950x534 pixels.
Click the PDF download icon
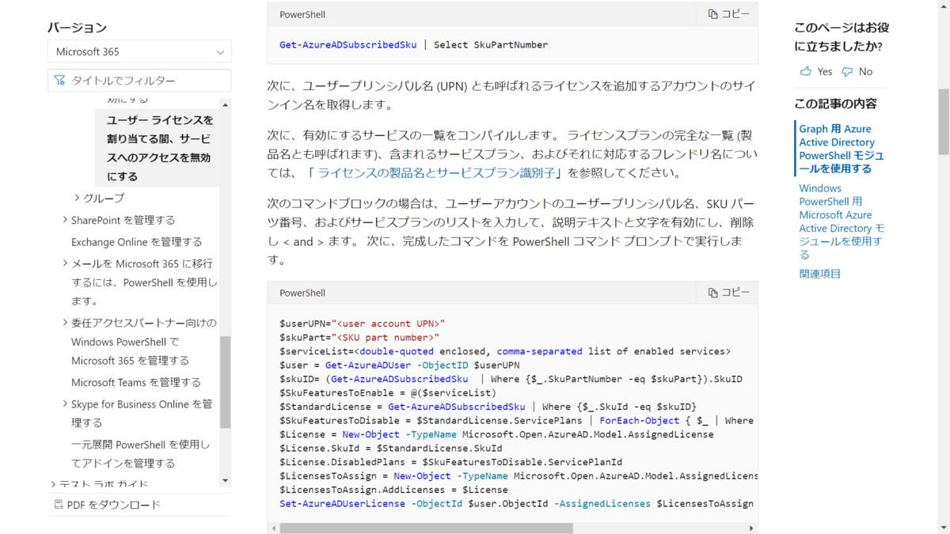click(59, 505)
